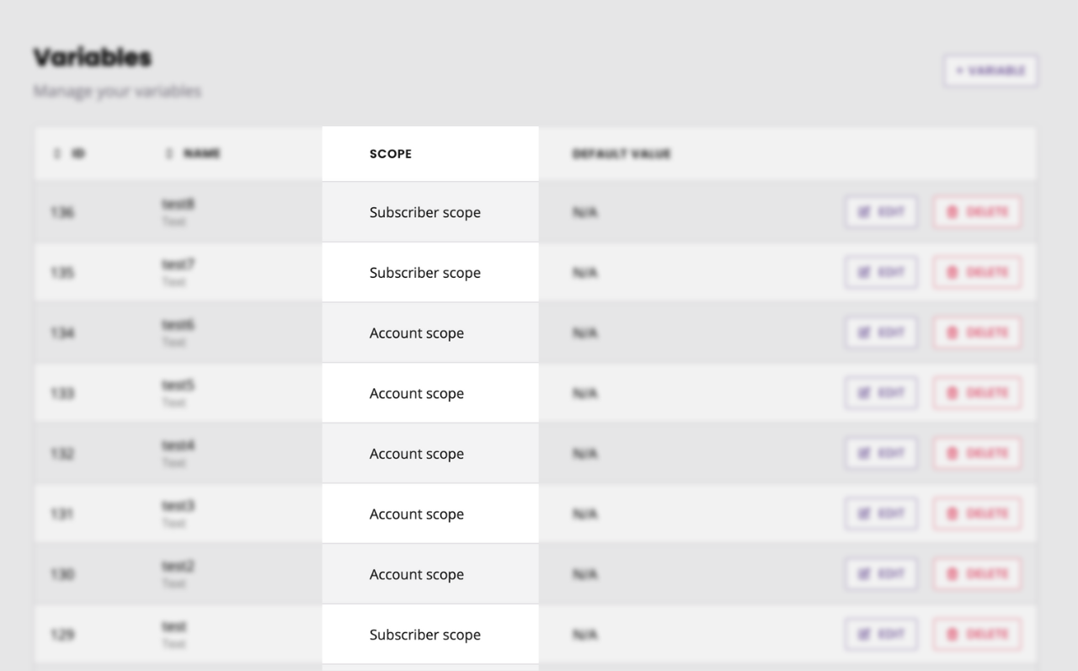This screenshot has width=1078, height=671.
Task: Sort the table by the NAME column
Action: (x=193, y=153)
